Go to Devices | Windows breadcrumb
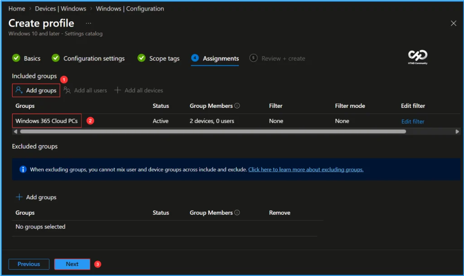Image resolution: width=464 pixels, height=276 pixels. pyautogui.click(x=60, y=9)
